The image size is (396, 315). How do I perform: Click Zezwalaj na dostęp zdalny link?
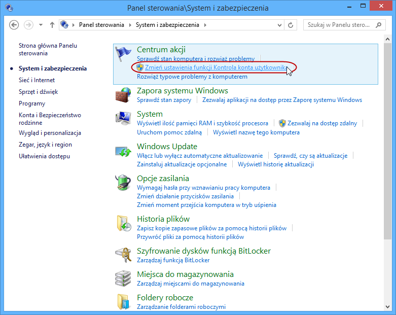pos(322,123)
